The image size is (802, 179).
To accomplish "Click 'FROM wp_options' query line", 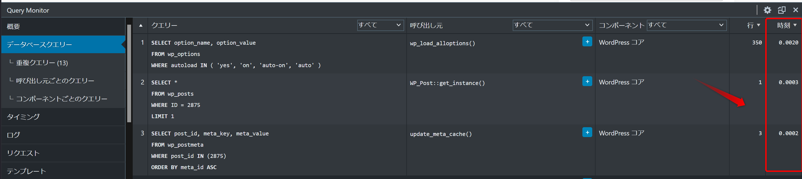I will pos(175,54).
